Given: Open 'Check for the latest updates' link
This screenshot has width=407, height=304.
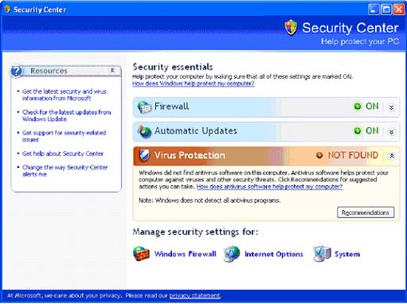Looking at the screenshot, I should pos(66,115).
